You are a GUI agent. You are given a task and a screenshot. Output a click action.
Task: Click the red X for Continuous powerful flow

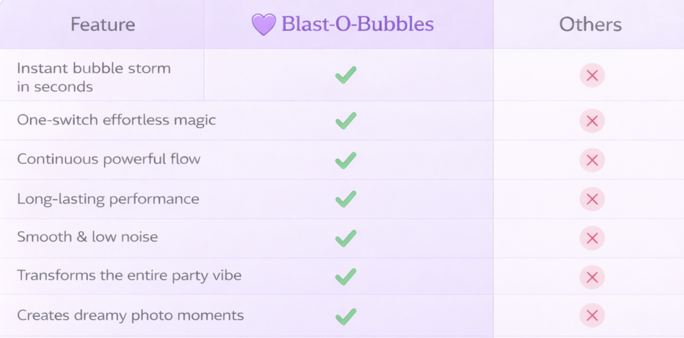click(x=592, y=160)
